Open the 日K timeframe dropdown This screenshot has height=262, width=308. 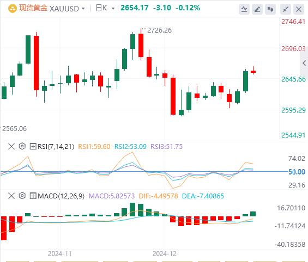(x=105, y=8)
